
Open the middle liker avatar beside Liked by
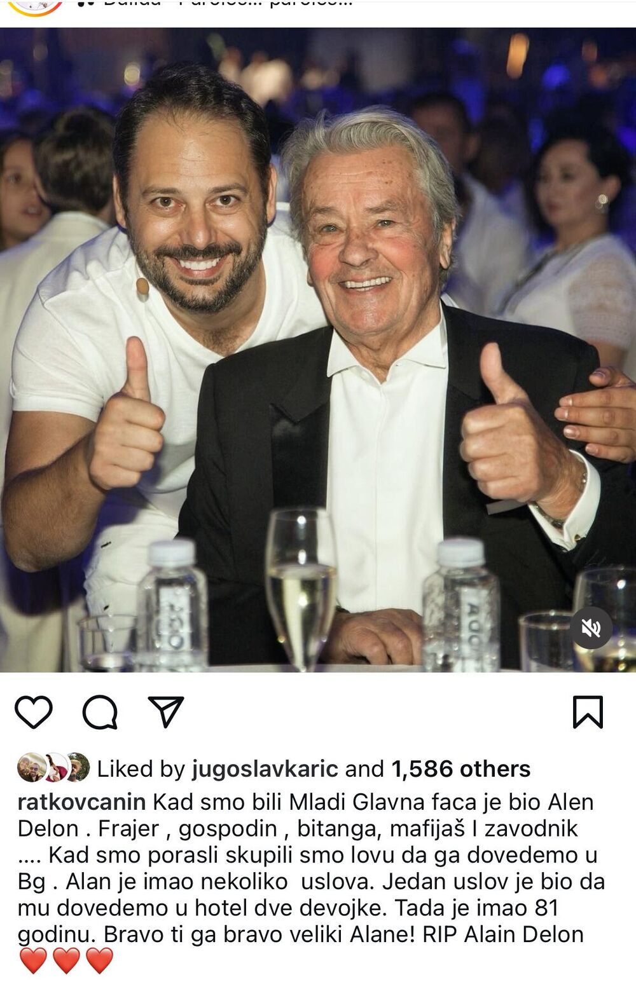click(56, 767)
